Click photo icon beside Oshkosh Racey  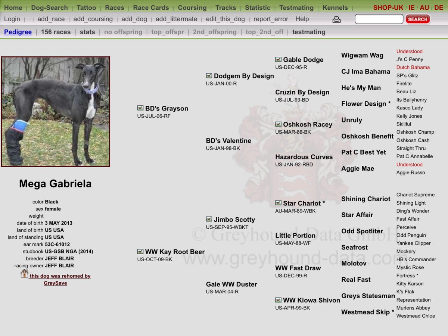coord(278,124)
